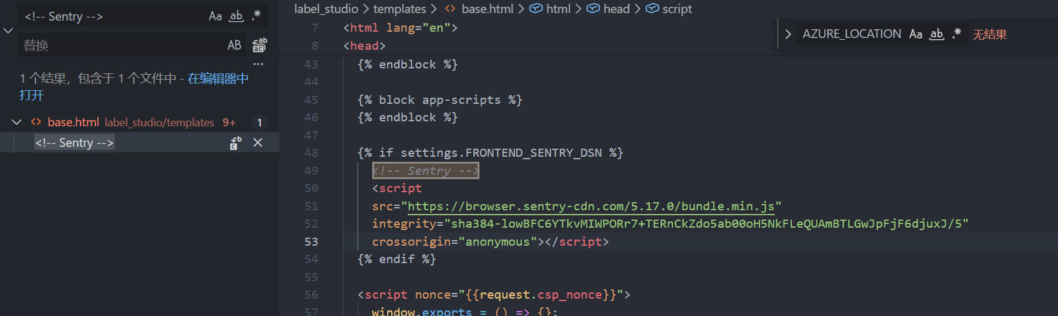Click '{% endif %}' on line 54
The image size is (1058, 316).
pyautogui.click(x=397, y=259)
